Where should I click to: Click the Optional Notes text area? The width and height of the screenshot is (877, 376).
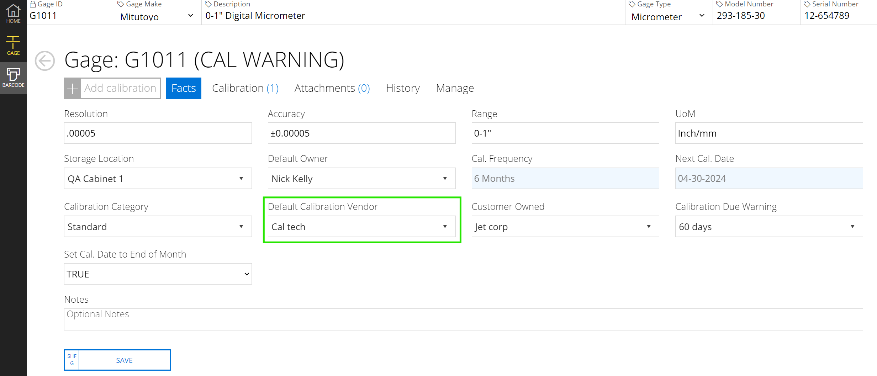464,319
